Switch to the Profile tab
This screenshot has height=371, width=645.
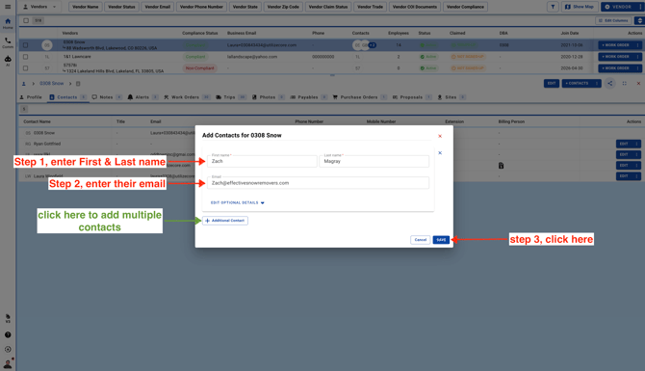(x=31, y=97)
